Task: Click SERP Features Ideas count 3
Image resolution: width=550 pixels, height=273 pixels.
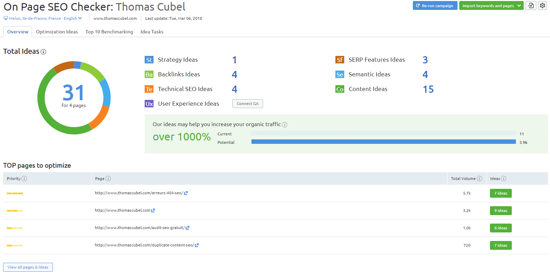Action: point(425,60)
